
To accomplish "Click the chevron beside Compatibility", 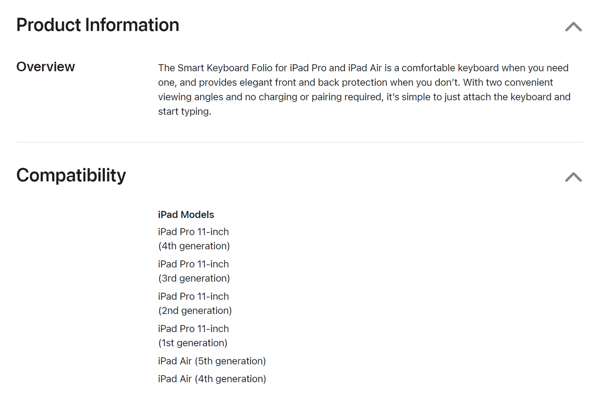I will point(573,177).
